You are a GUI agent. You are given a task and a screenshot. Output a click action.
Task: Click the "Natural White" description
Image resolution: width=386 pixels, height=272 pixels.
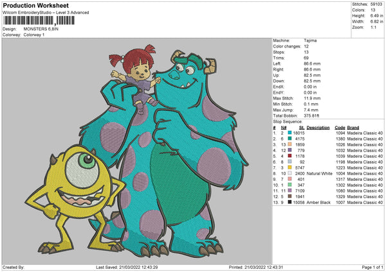pyautogui.click(x=320, y=173)
